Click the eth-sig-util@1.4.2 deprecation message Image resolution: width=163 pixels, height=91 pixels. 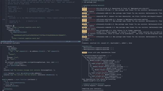pos(123,8)
